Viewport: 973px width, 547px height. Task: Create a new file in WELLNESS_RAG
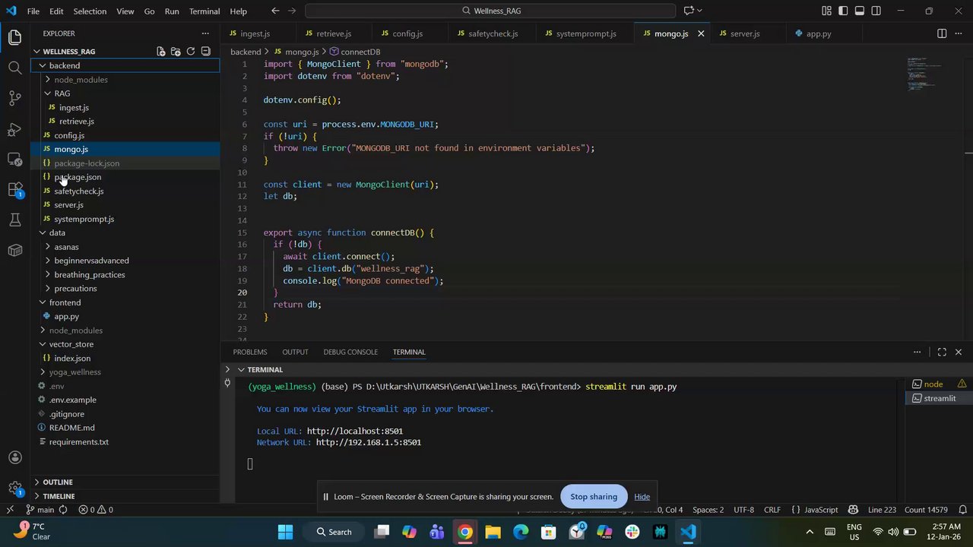click(x=161, y=52)
